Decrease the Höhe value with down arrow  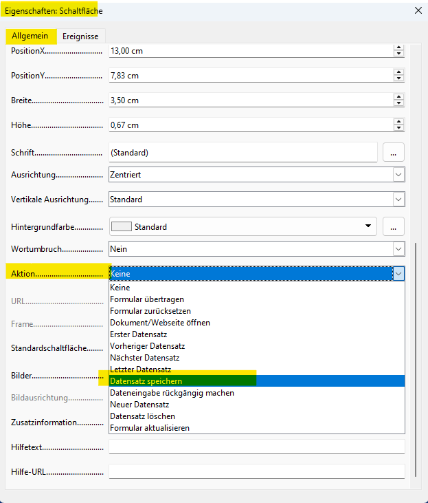(x=398, y=128)
